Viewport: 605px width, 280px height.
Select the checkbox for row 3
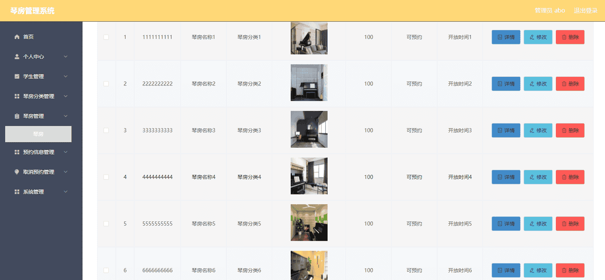click(106, 131)
